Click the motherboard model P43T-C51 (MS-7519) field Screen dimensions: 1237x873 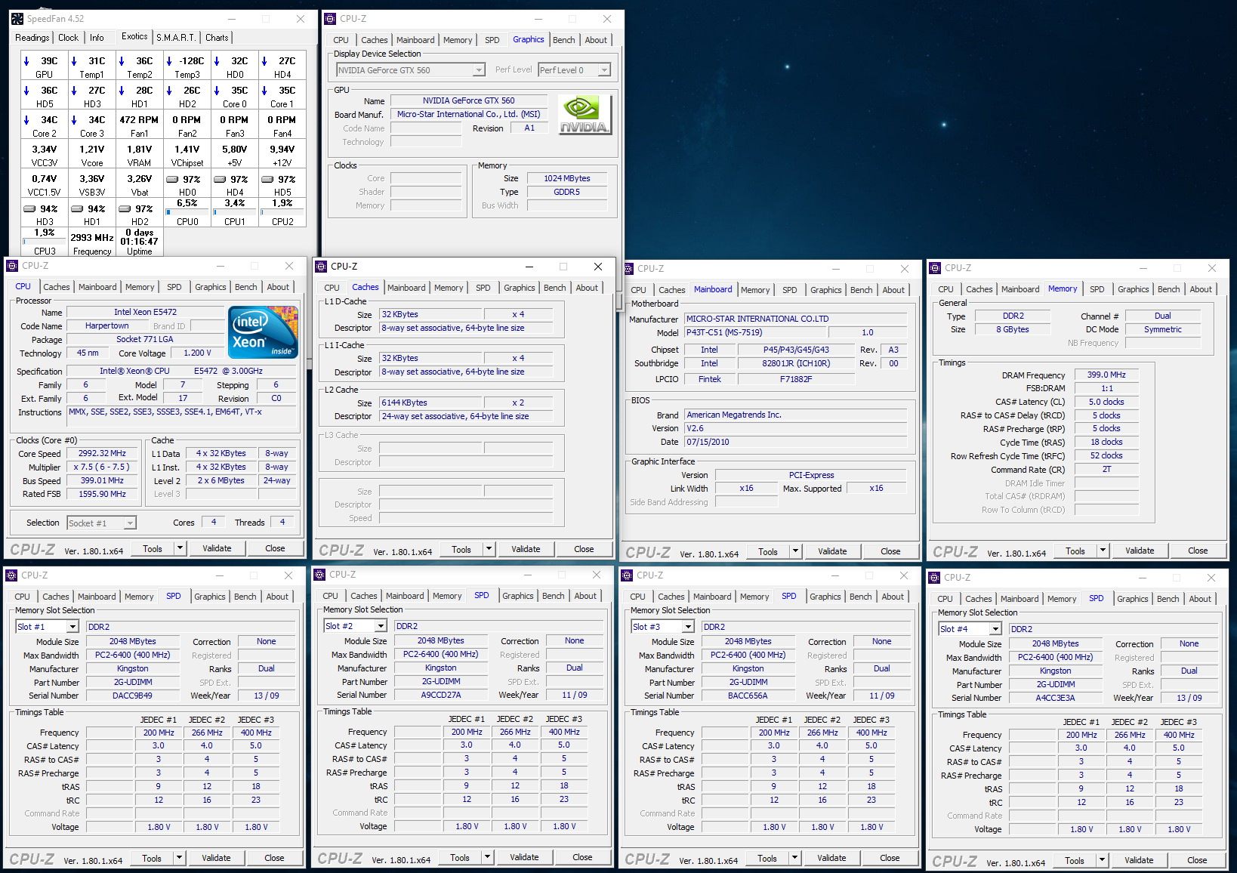pos(755,332)
